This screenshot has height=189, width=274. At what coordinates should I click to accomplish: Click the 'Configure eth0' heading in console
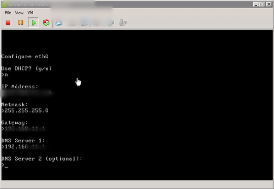(25, 57)
